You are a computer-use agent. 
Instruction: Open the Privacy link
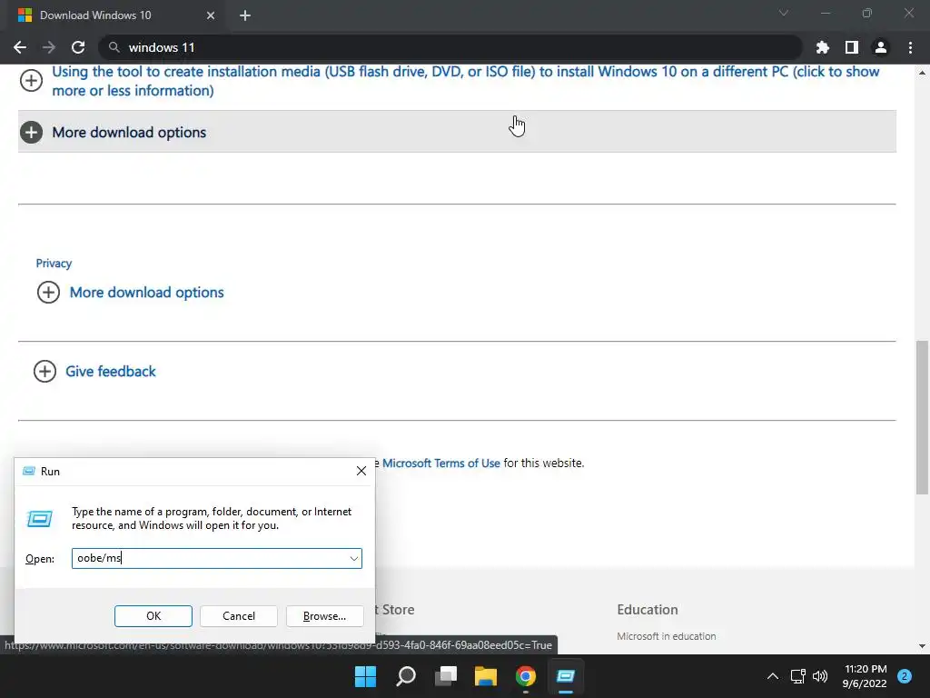point(54,263)
